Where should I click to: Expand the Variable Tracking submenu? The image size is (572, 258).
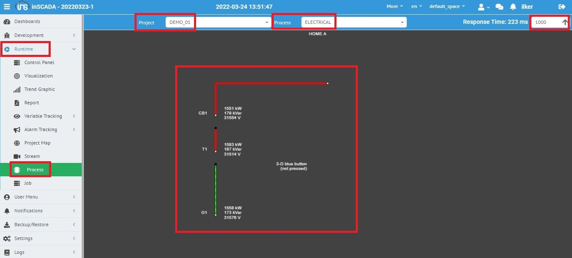click(43, 116)
